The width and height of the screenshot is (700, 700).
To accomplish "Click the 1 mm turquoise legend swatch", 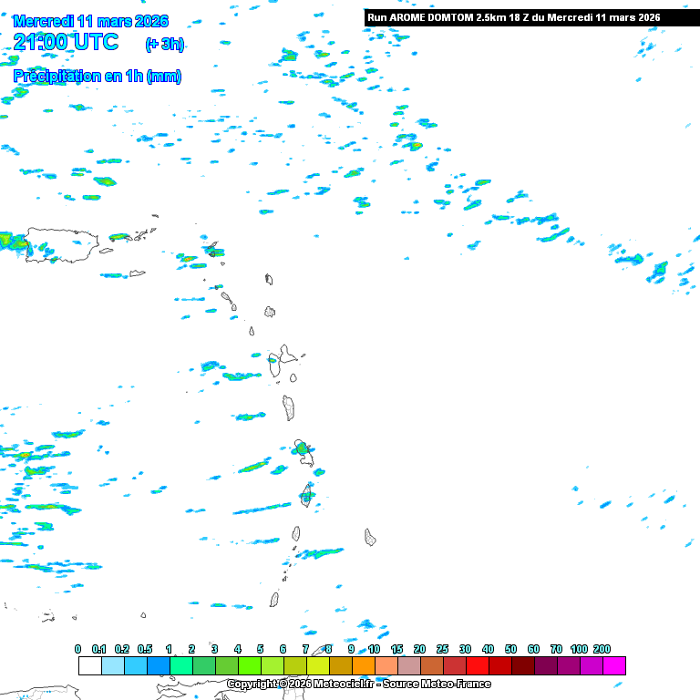I will coord(180,666).
